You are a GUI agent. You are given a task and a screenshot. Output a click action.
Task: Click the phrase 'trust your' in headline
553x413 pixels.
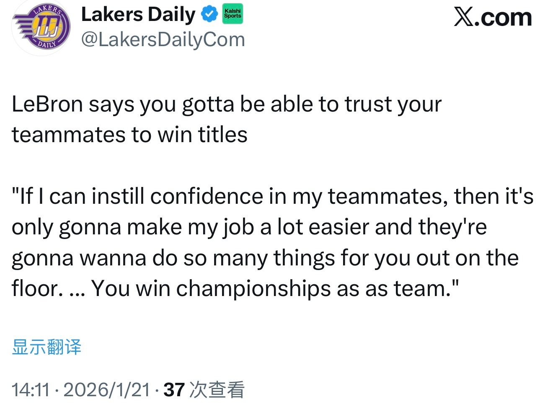coord(393,104)
